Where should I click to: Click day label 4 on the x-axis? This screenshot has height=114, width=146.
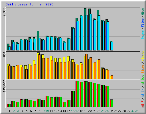coord(22,111)
